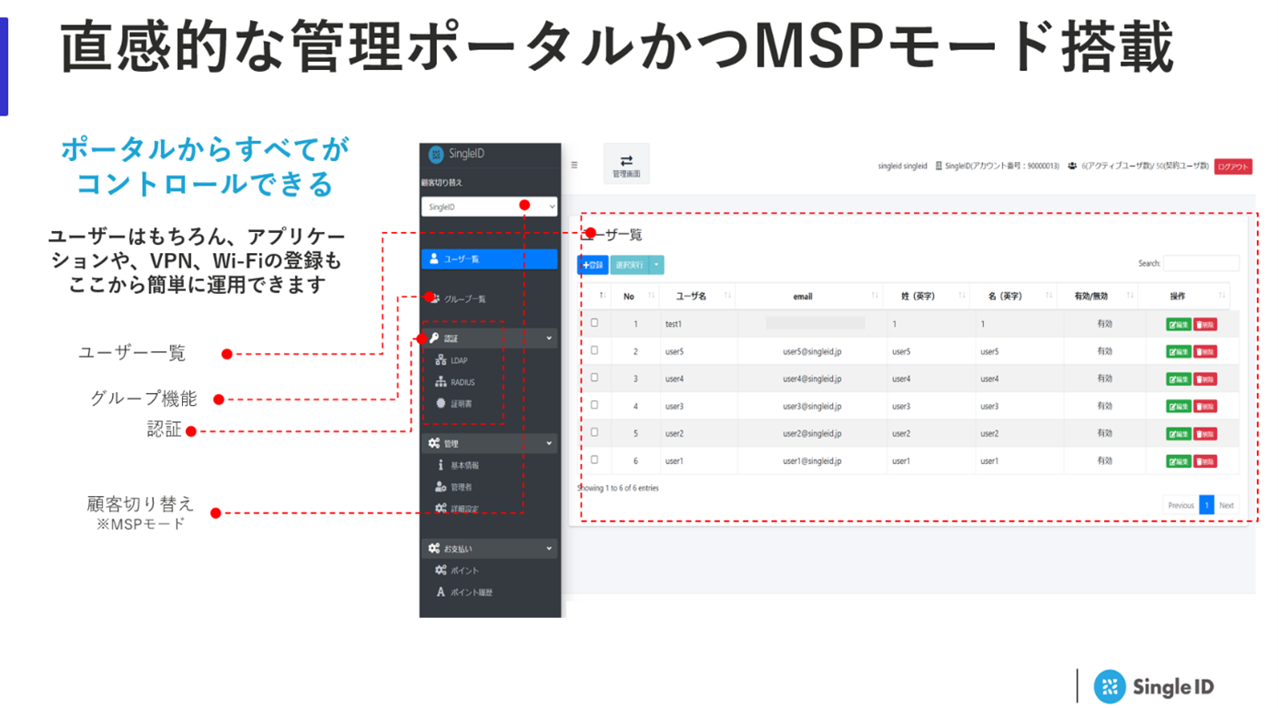The height and width of the screenshot is (708, 1278).
Task: Collapse the 管理 sidebar section
Action: click(490, 443)
